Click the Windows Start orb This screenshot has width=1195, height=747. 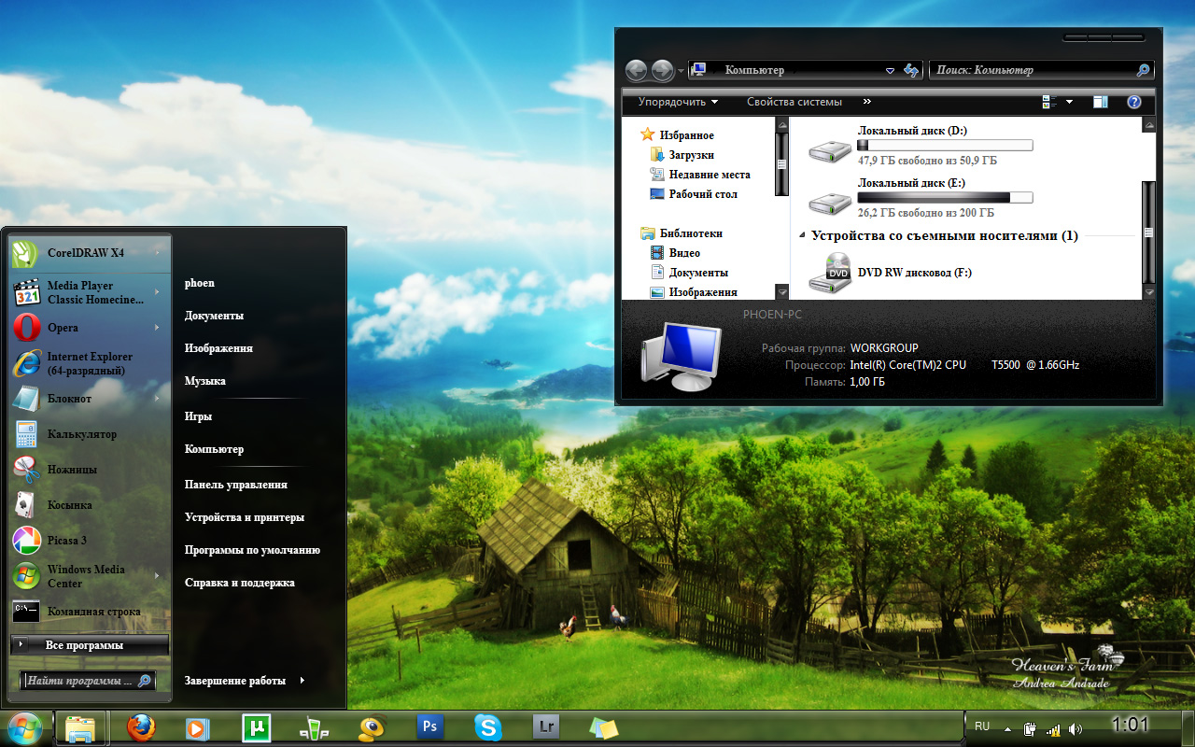pyautogui.click(x=25, y=727)
